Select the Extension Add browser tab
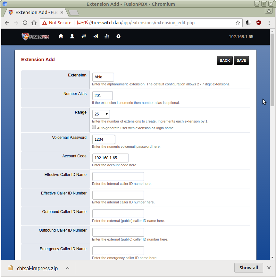Image resolution: width=276 pixels, height=277 pixels. (36, 12)
